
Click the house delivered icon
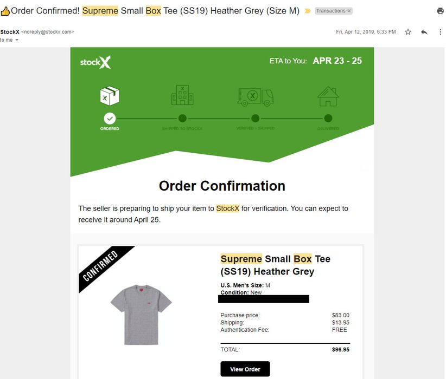coord(328,96)
